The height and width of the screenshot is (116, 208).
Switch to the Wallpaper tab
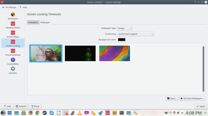(45, 22)
